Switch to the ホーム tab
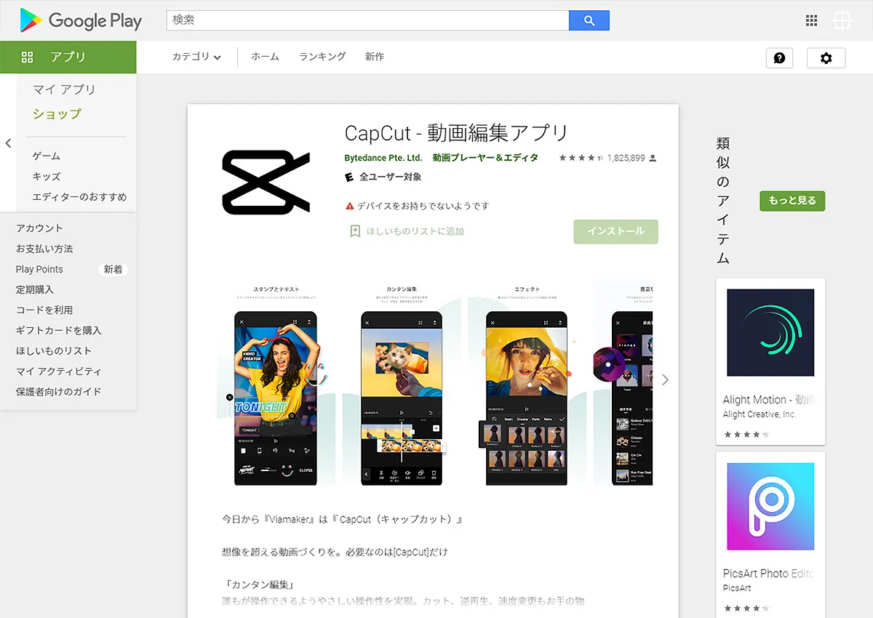Viewport: 873px width, 618px height. [x=265, y=56]
